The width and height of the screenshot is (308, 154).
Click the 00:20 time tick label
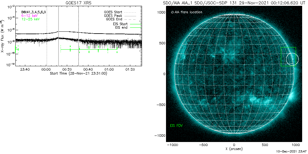pos(67,69)
